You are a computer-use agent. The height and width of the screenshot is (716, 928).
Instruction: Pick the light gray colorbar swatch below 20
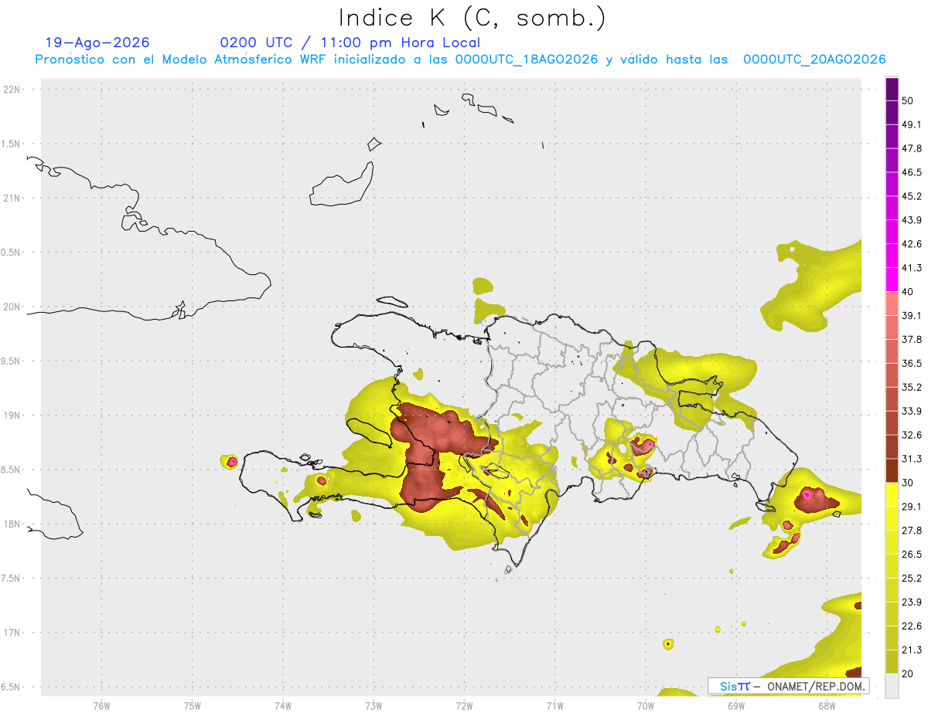click(892, 686)
